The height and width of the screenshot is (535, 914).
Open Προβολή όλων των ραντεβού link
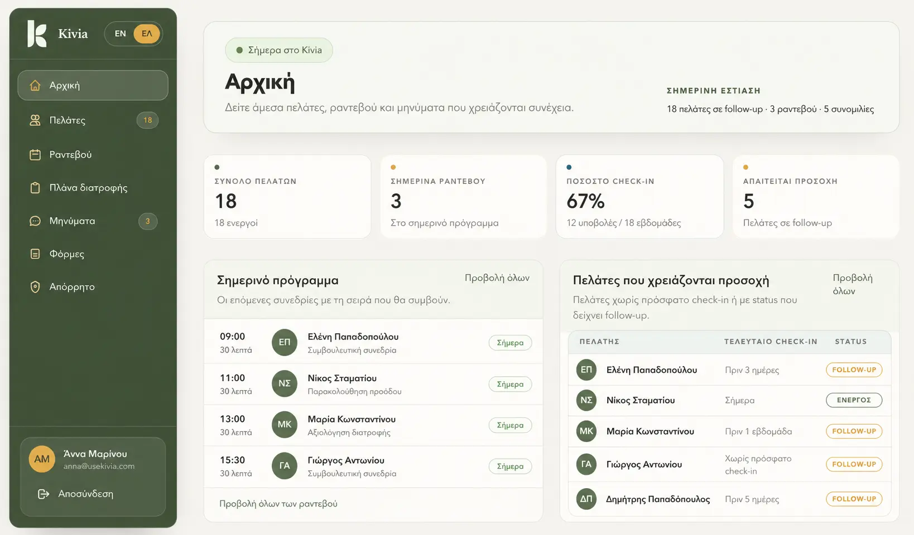tap(278, 504)
